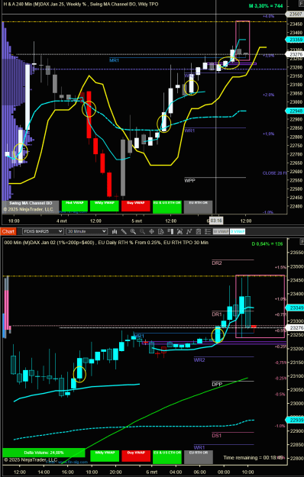Click price marker 22939 on 30 Min chart
The width and height of the screenshot is (304, 477).
coord(294,420)
